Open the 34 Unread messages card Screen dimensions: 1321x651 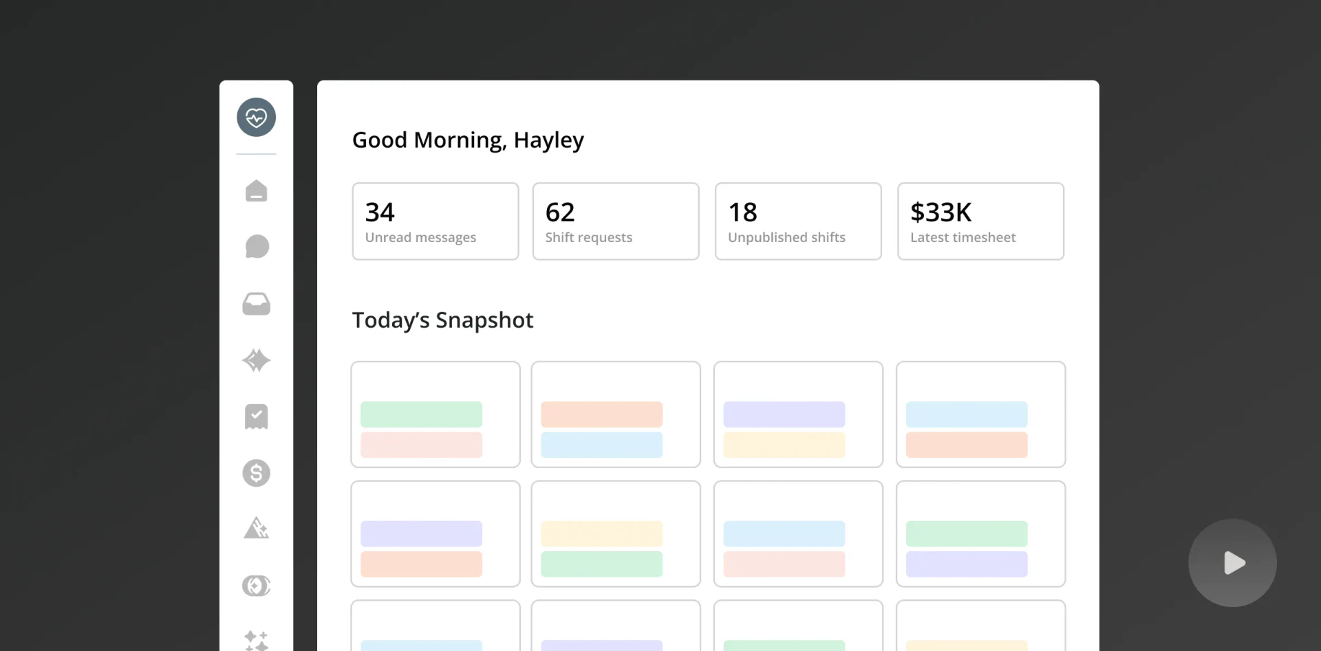[x=435, y=221]
